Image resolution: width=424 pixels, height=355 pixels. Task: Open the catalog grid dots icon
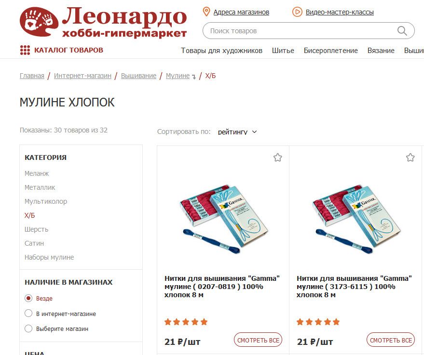coord(25,50)
